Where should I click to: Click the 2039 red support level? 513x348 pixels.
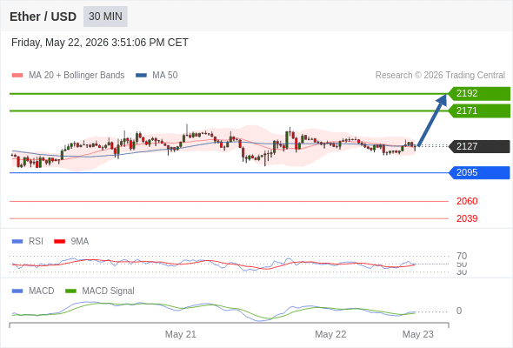coord(467,218)
